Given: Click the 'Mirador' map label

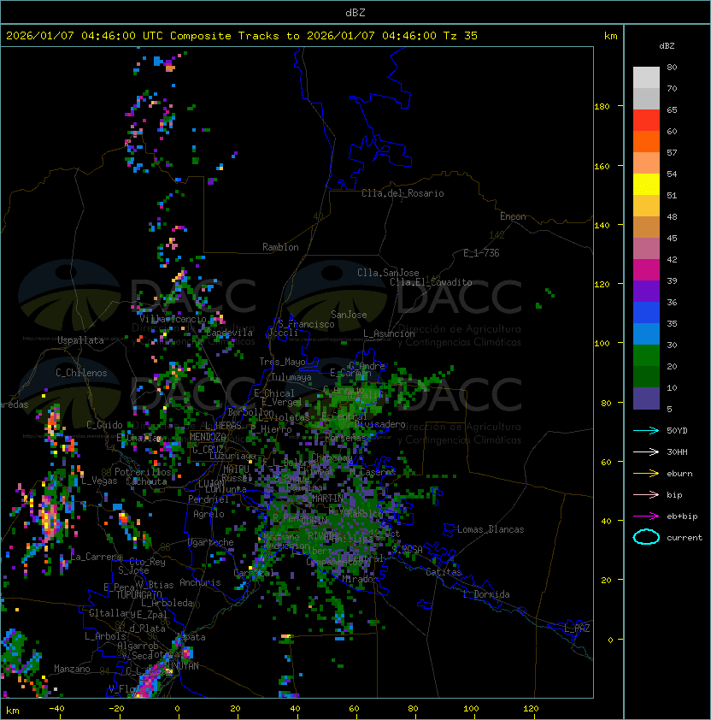Looking at the screenshot, I should click(360, 579).
